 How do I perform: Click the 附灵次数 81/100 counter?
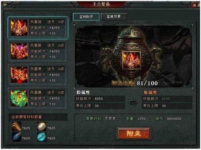point(134,83)
